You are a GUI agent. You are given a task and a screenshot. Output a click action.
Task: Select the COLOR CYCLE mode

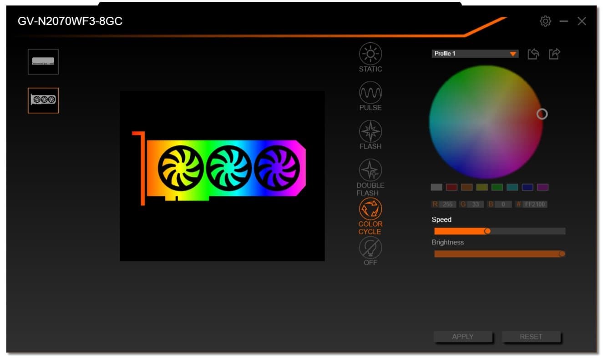point(370,216)
